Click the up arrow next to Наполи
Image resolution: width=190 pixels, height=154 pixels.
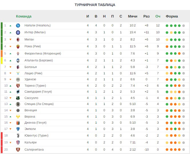click(x=10, y=26)
